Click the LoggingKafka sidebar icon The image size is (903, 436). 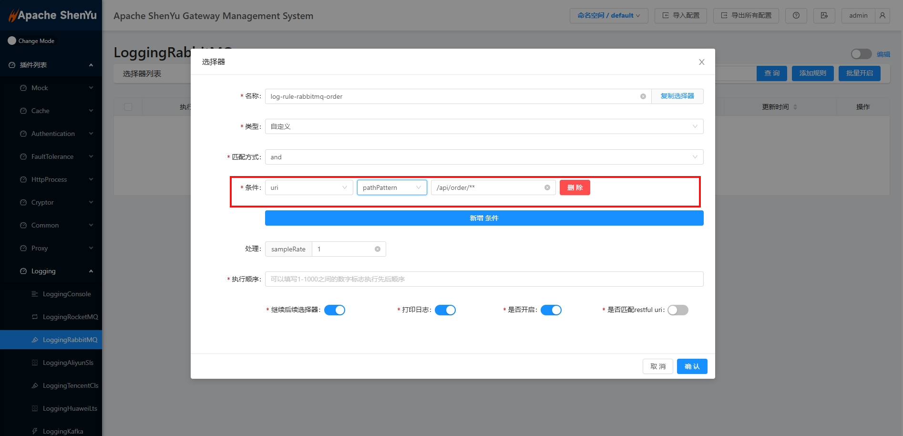[35, 431]
